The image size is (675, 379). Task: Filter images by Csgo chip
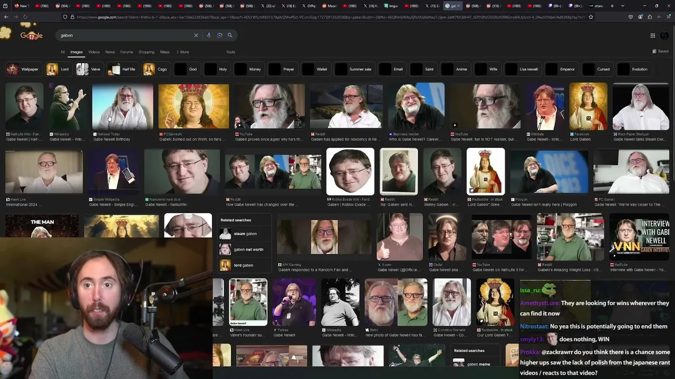[x=156, y=69]
